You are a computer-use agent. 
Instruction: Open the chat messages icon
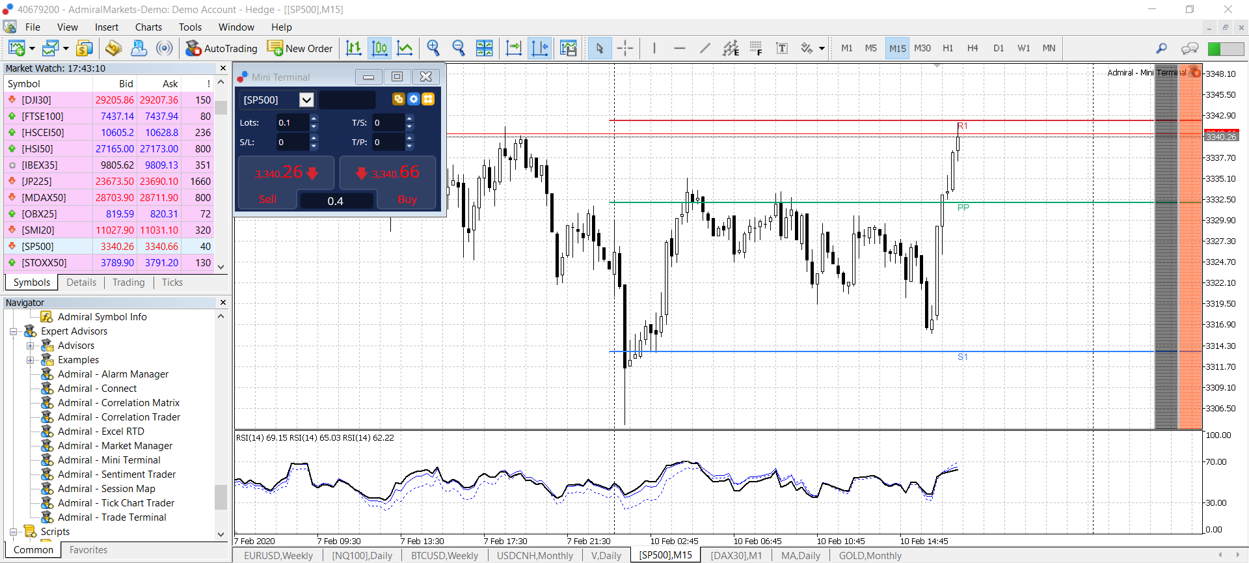[1190, 48]
